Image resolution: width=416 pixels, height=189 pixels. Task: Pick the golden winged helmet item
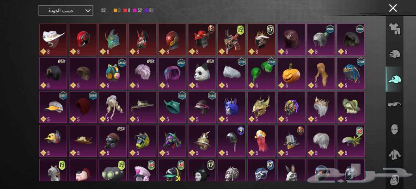(261, 107)
